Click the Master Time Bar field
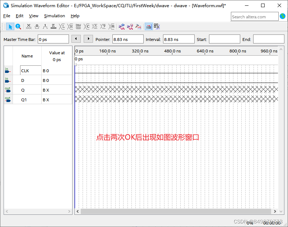The height and width of the screenshot is (227, 288). tap(53, 39)
